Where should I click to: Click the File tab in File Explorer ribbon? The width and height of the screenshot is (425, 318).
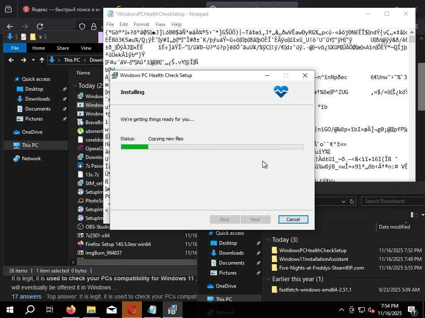point(15,48)
